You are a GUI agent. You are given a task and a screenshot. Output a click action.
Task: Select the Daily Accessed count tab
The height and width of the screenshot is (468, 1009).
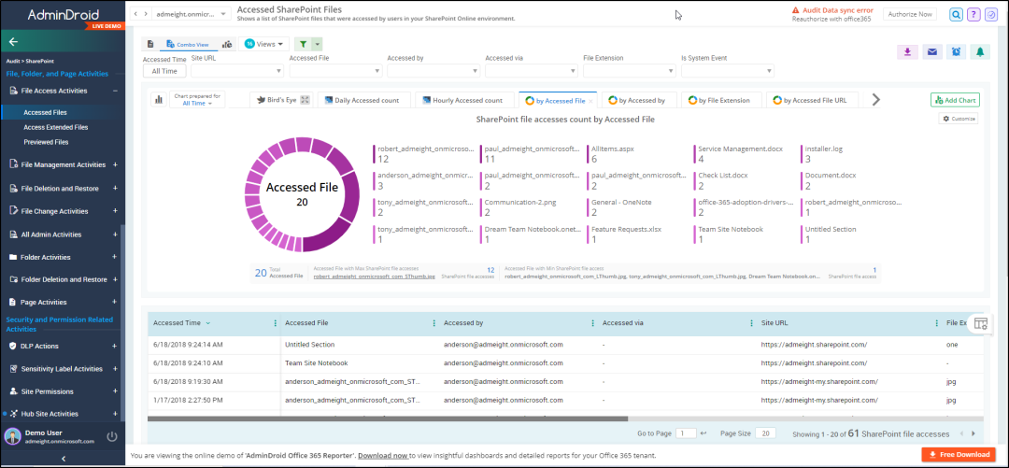[x=362, y=101]
